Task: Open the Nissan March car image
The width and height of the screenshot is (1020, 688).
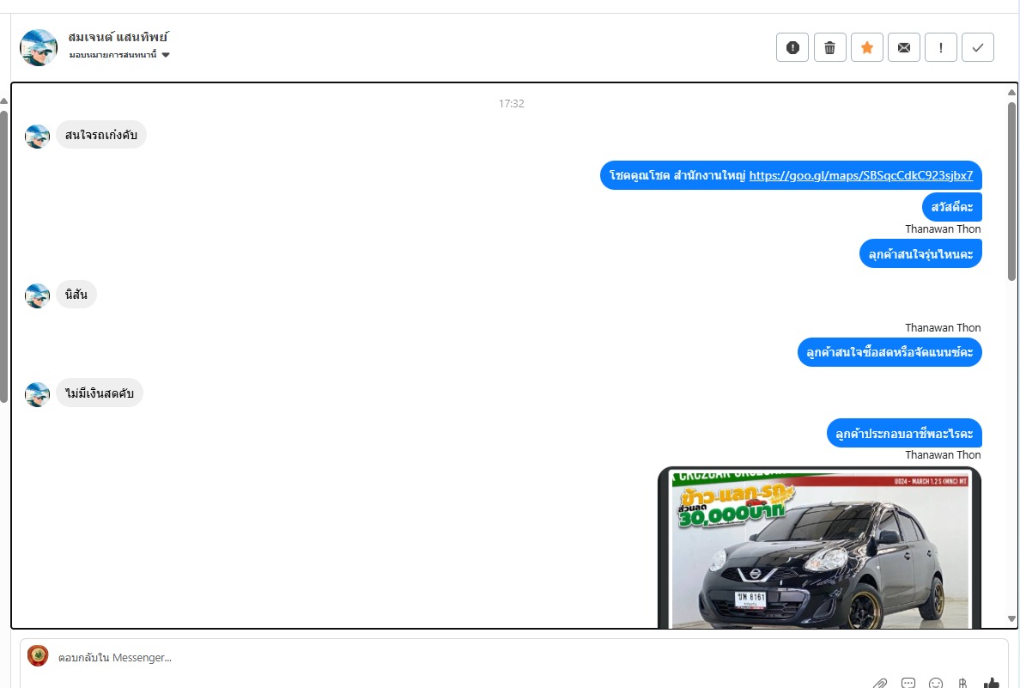Action: click(820, 548)
